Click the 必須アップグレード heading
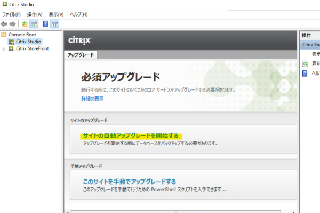Image resolution: width=320 pixels, height=213 pixels. [x=121, y=77]
